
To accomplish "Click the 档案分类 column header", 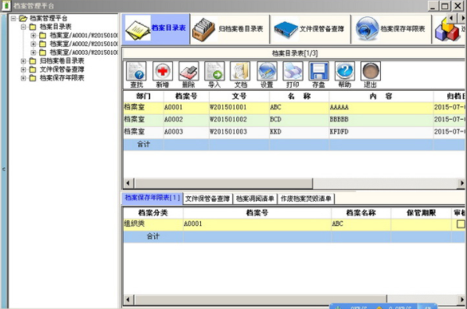I will 153,213.
